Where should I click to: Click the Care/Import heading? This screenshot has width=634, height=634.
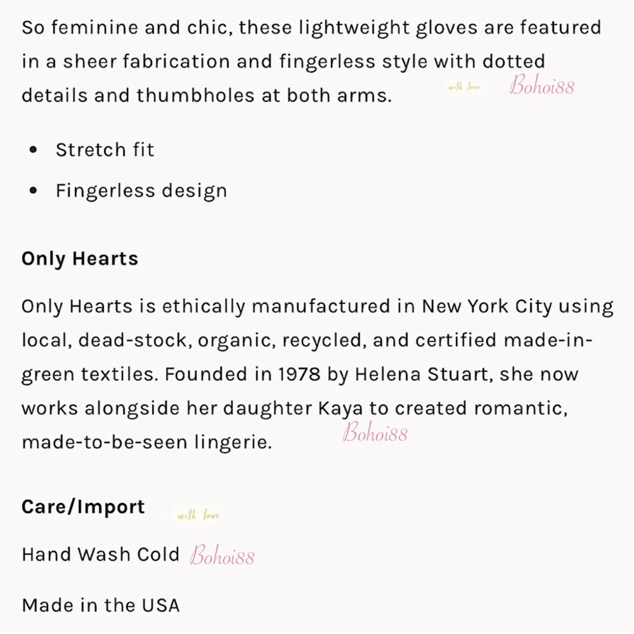[x=83, y=507]
